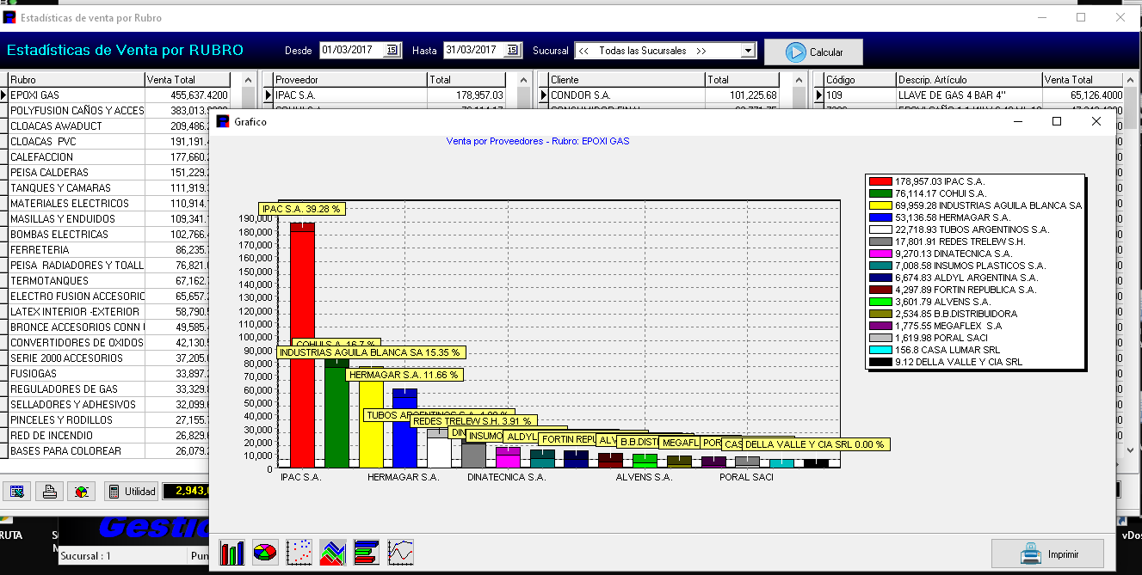Open the Sucursal dropdown list
This screenshot has width=1142, height=575.
[x=747, y=51]
